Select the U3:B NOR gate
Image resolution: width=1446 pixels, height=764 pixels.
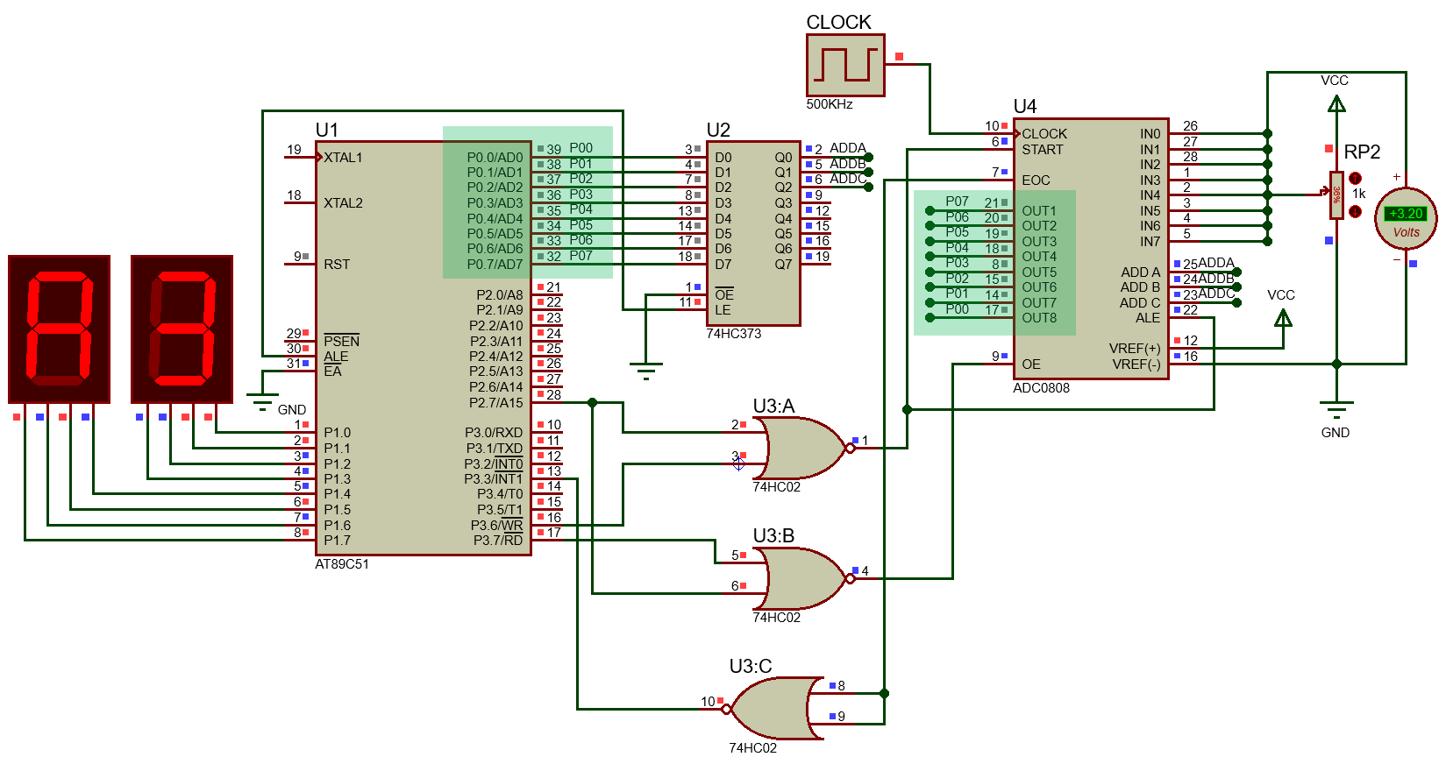pos(802,578)
